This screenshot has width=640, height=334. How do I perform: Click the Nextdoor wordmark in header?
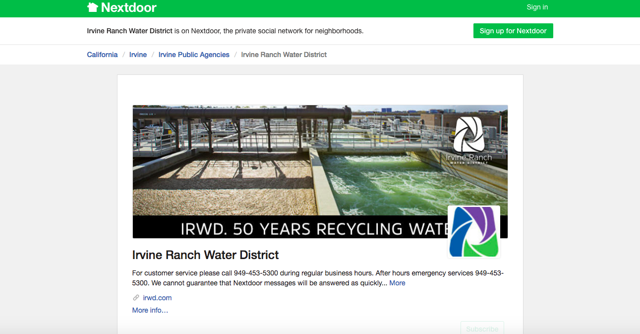129,7
